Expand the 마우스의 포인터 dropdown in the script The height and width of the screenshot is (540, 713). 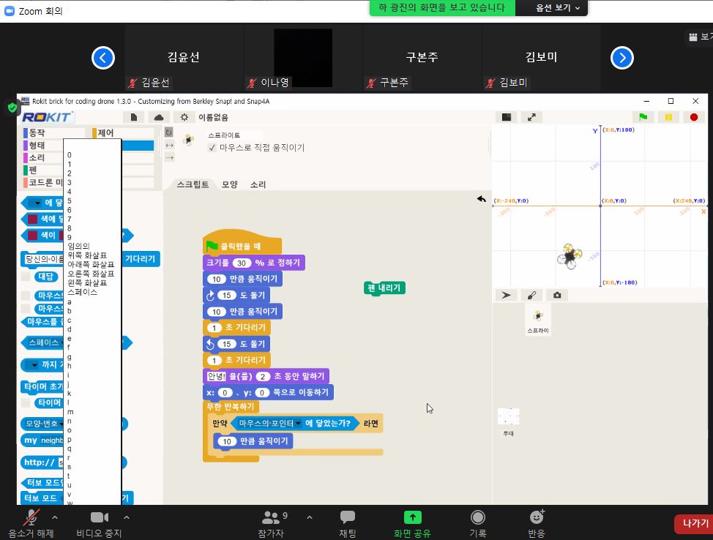coord(299,424)
